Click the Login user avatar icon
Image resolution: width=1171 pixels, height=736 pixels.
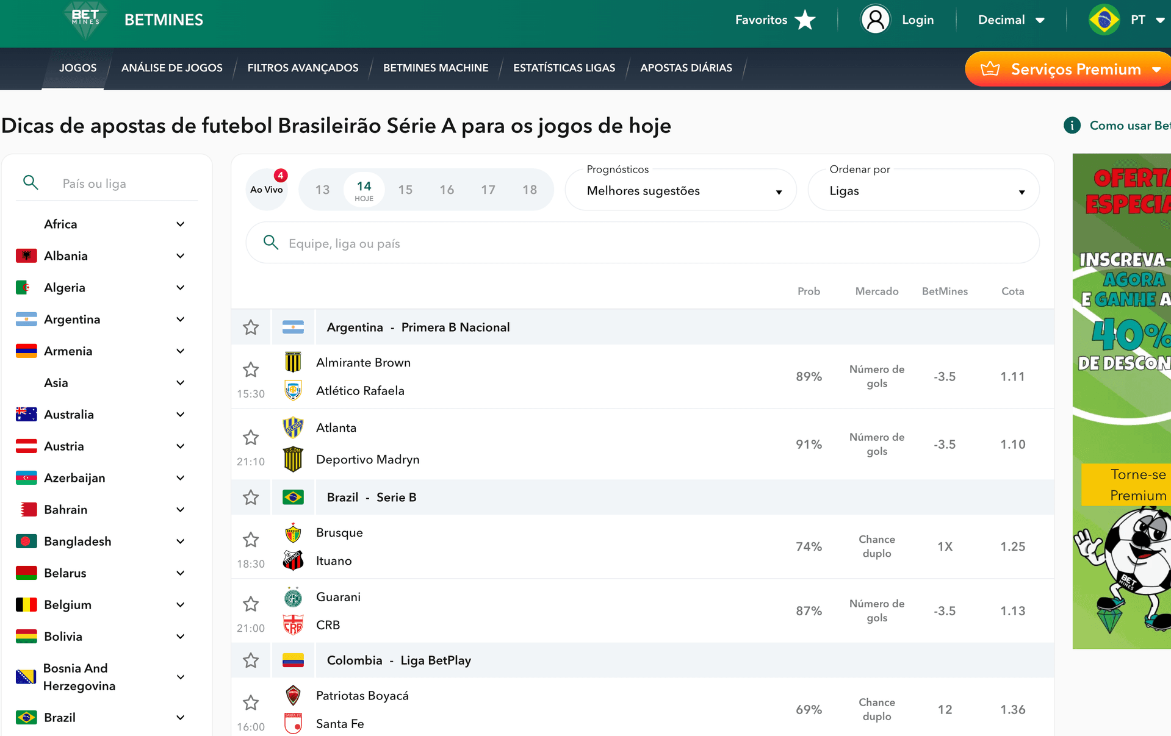pyautogui.click(x=875, y=20)
